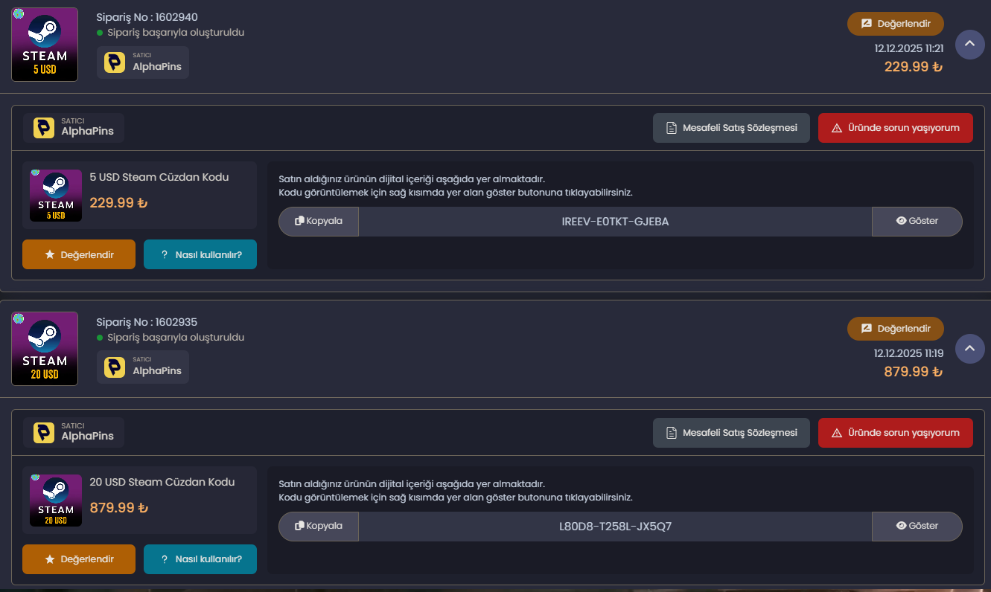This screenshot has width=991, height=592.
Task: Open Değerlendir above the 11:21 timestamp
Action: coord(896,24)
